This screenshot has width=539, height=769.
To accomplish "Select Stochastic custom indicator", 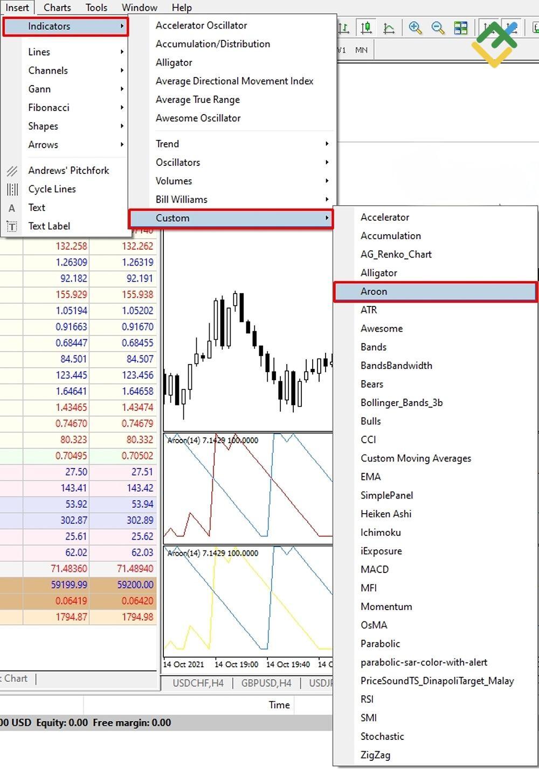I will [436, 737].
